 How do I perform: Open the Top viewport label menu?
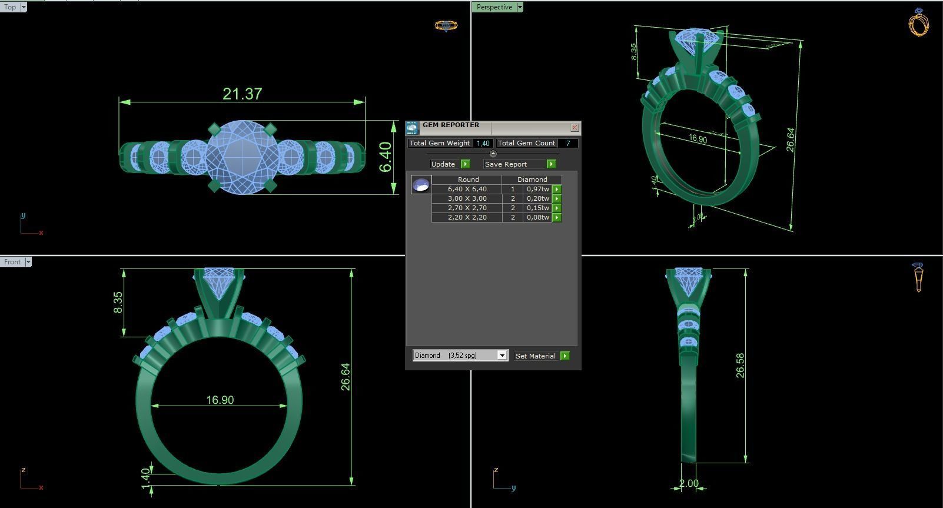coord(10,7)
